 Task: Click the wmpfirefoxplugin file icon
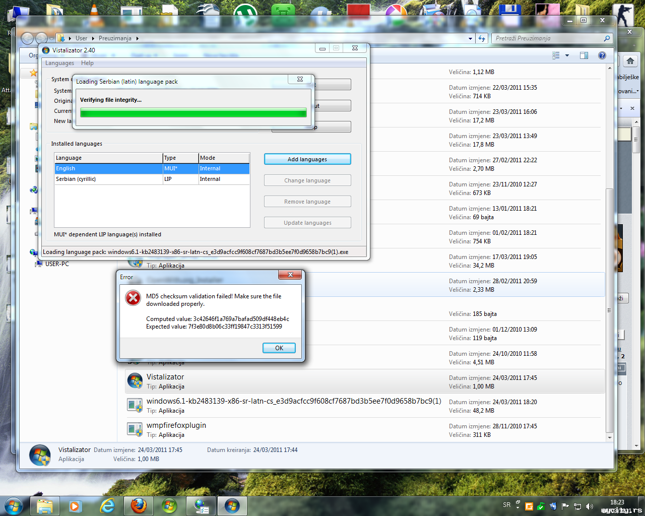tap(135, 430)
